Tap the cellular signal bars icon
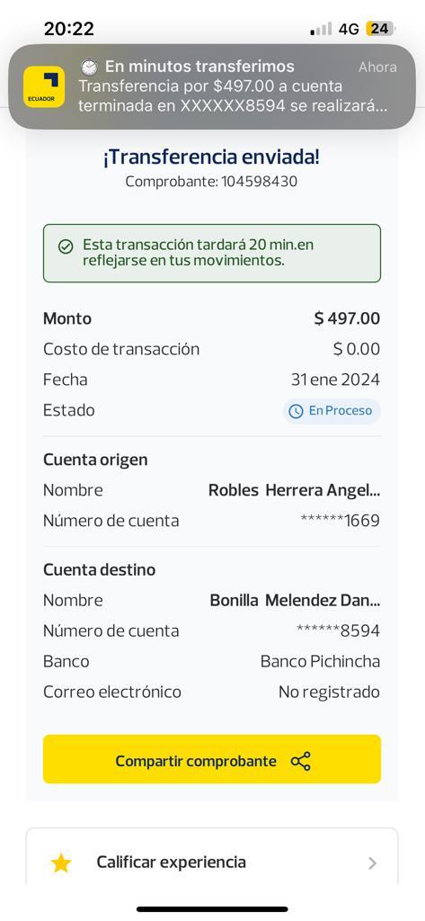The image size is (425, 921). tap(321, 29)
